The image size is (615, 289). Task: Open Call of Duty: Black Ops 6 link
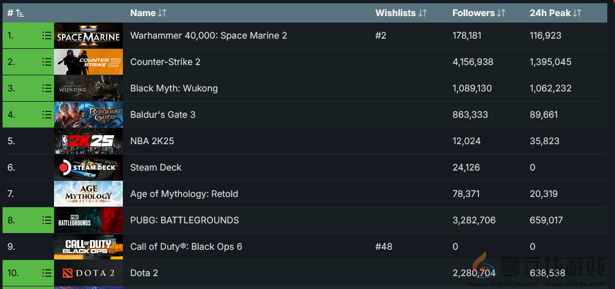[x=186, y=247]
